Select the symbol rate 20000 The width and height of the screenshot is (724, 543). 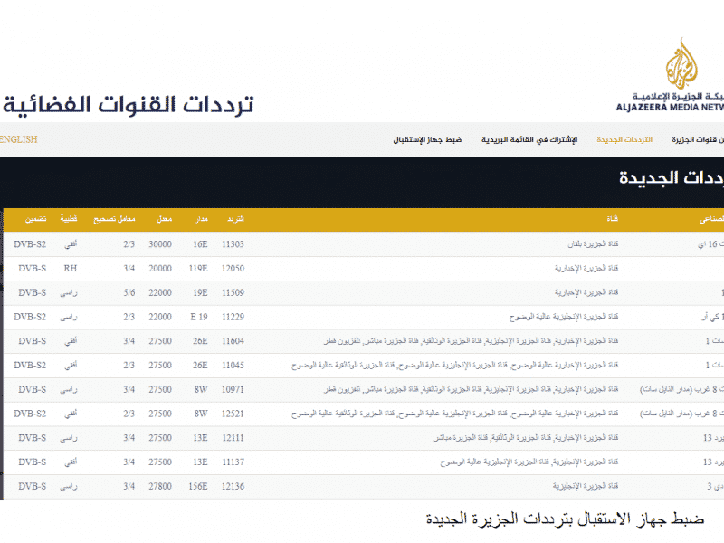tap(160, 268)
